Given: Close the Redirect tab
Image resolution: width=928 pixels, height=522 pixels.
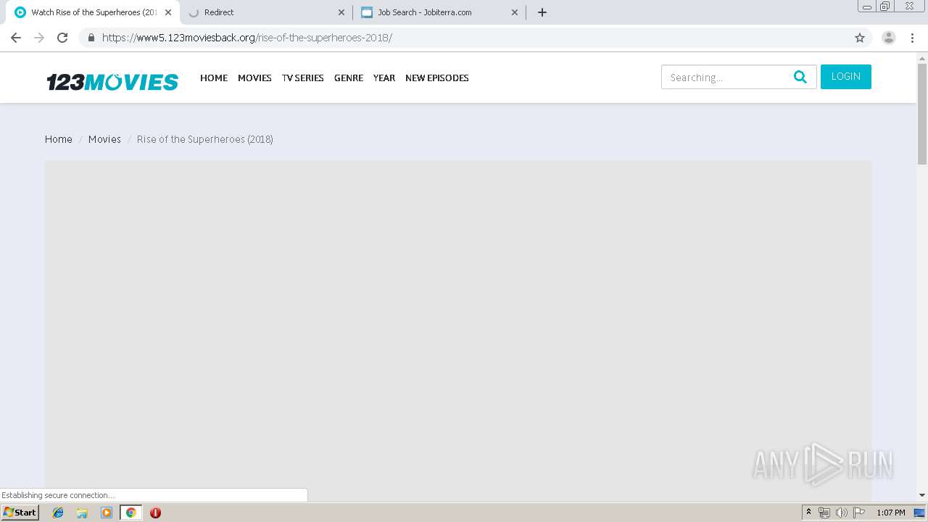Looking at the screenshot, I should 341,12.
